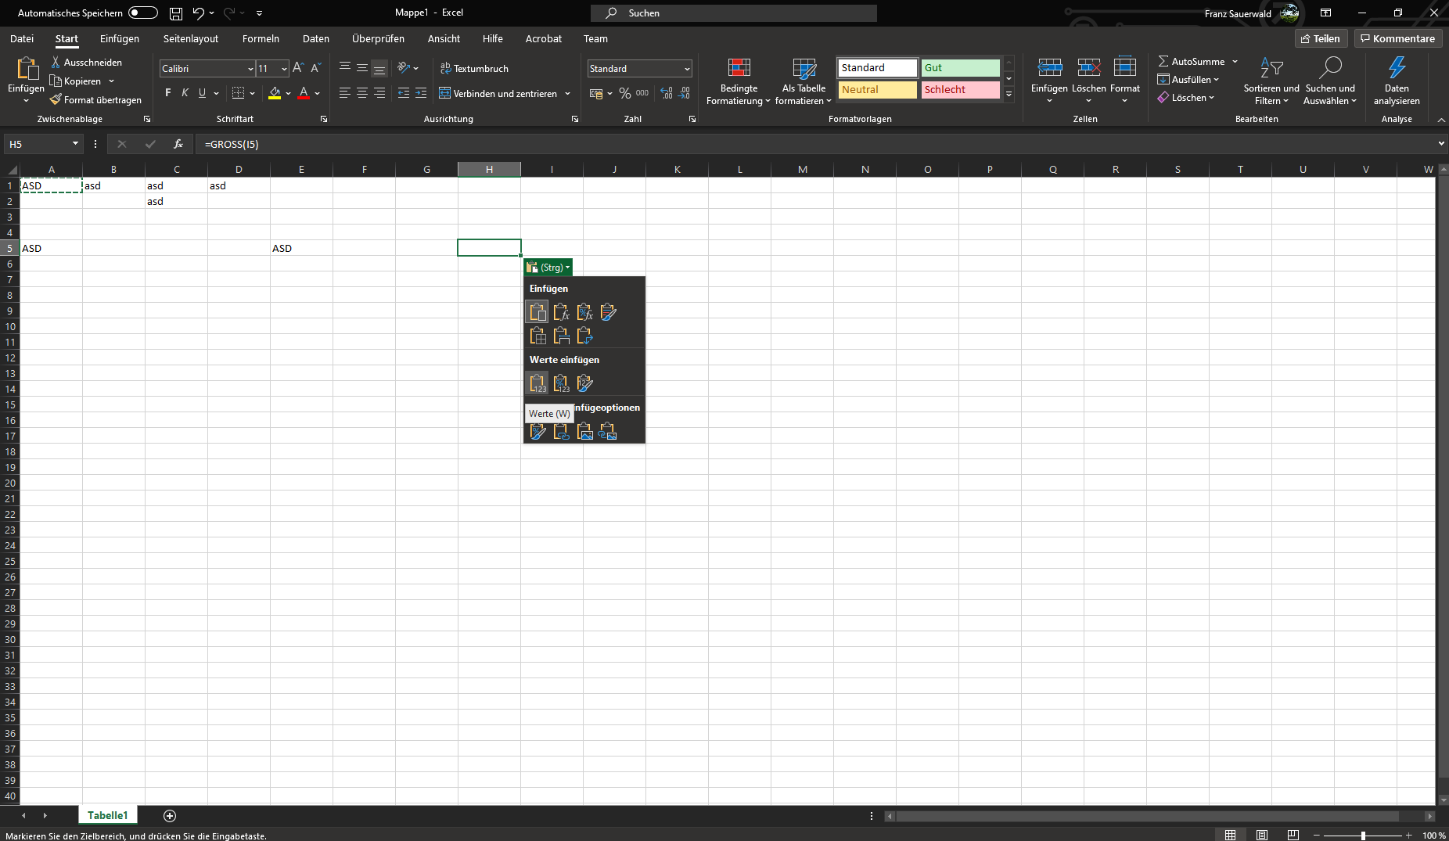Increase cell indent
Image resolution: width=1449 pixels, height=841 pixels.
(421, 93)
